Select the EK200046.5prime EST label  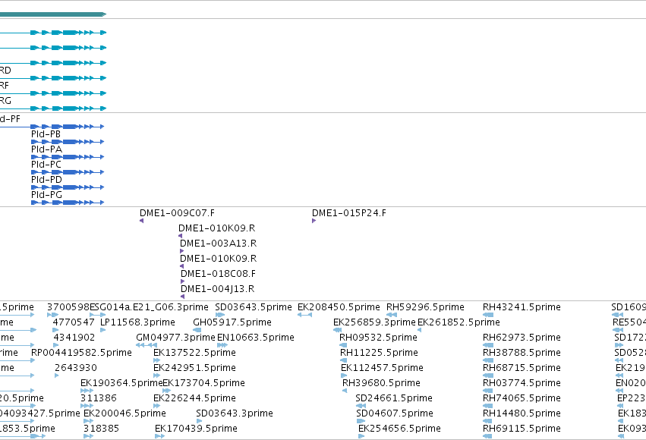click(124, 414)
